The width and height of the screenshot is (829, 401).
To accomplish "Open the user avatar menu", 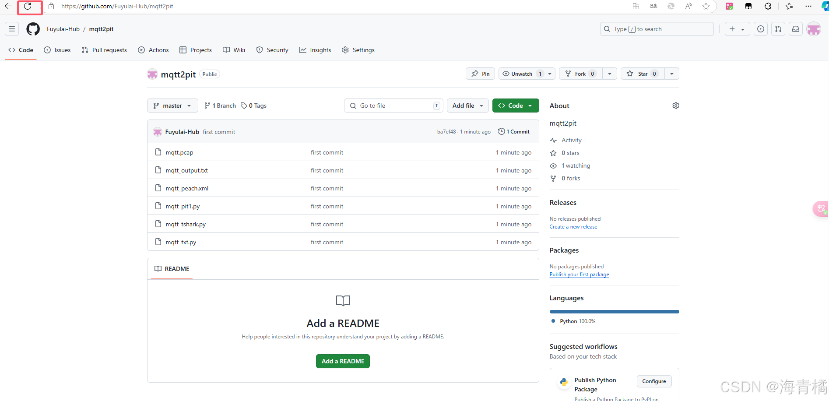I will click(814, 29).
